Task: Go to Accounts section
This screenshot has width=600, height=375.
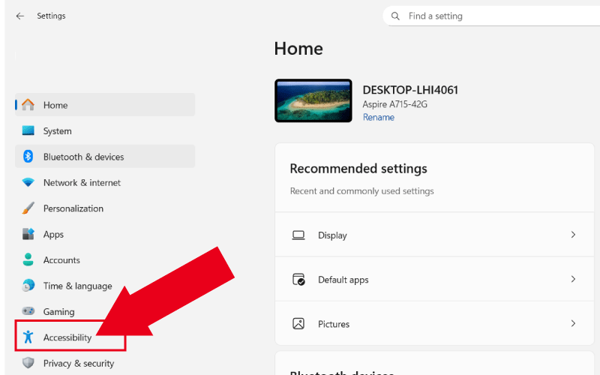Action: click(61, 260)
